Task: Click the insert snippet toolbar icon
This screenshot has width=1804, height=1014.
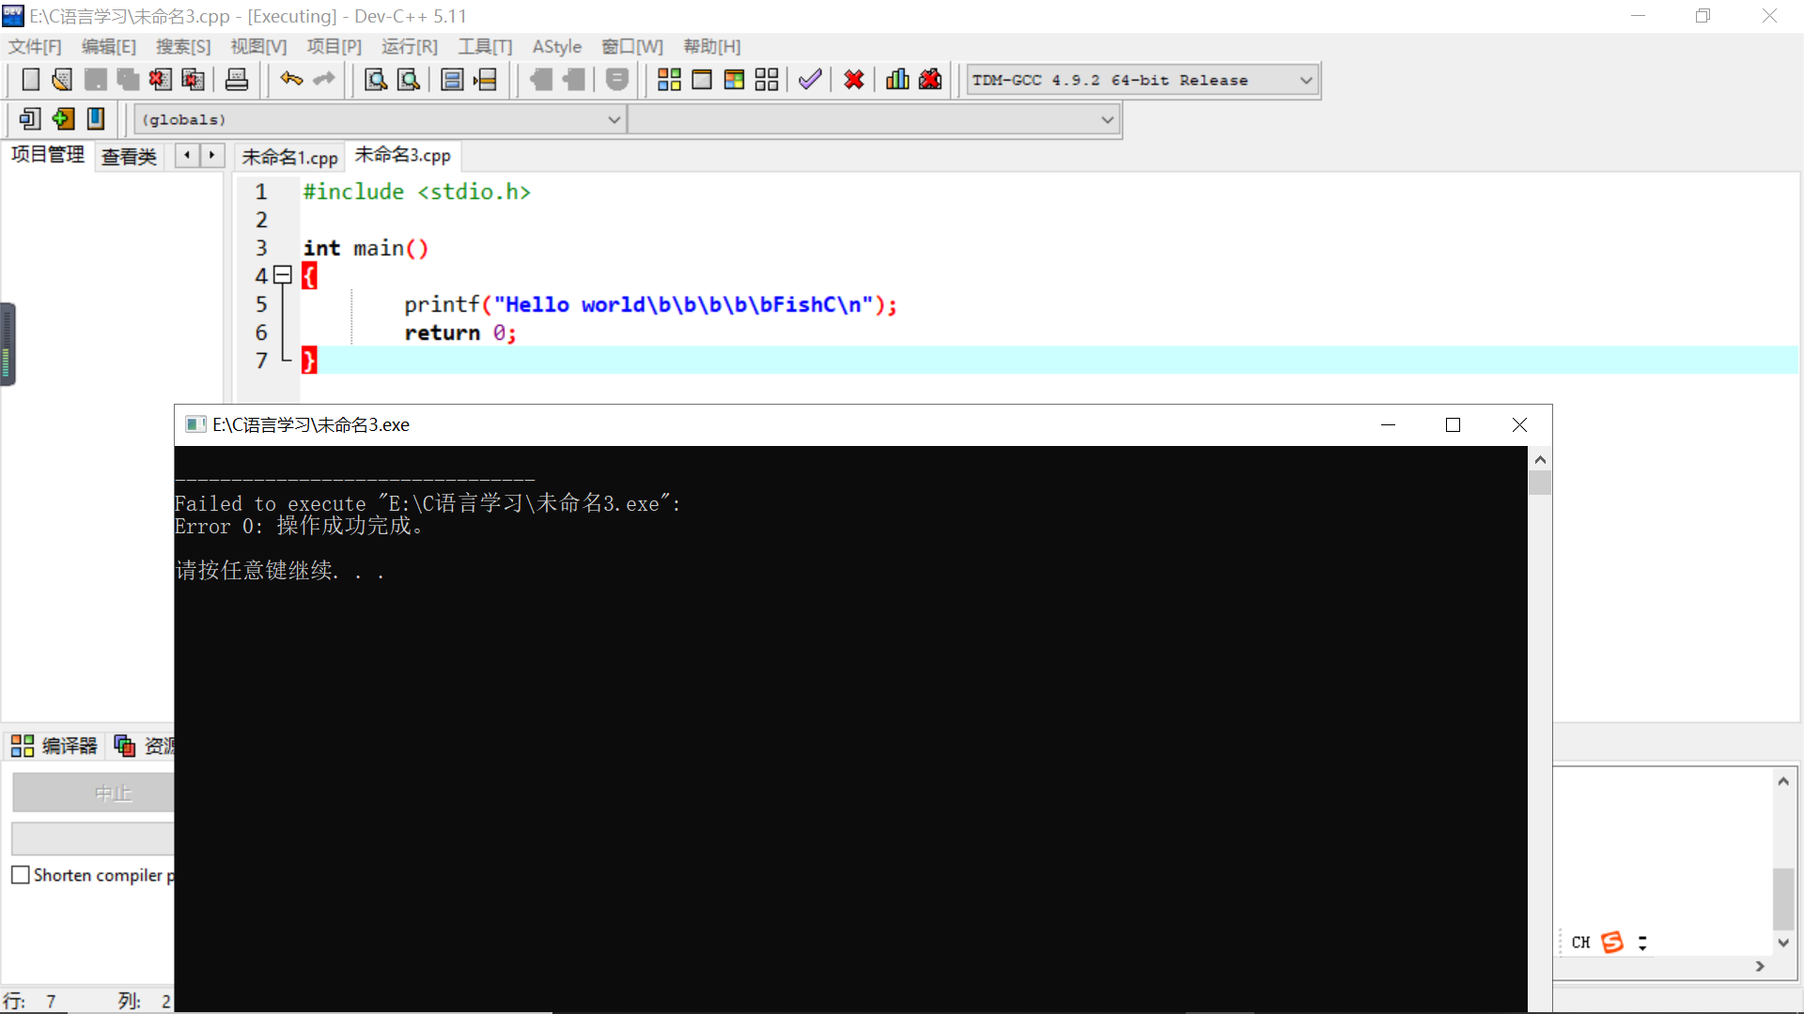Action: point(30,119)
